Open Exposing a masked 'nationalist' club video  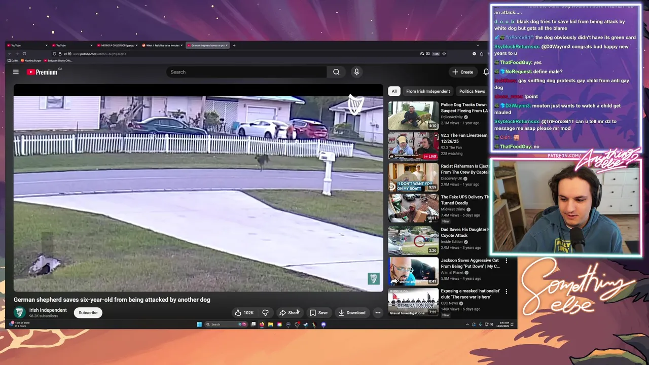pos(413,302)
